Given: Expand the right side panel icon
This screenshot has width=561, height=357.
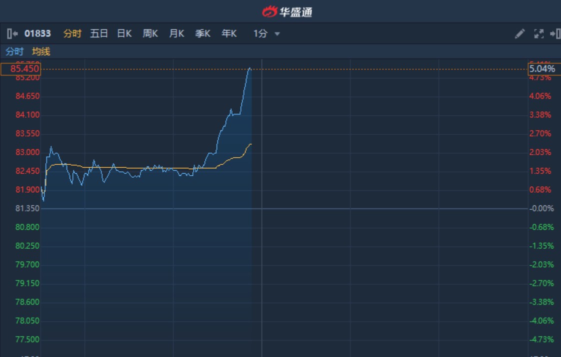Looking at the screenshot, I should click(555, 33).
